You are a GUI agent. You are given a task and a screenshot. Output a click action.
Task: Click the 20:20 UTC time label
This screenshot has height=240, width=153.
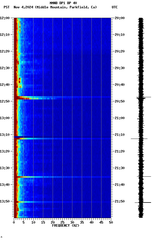[x=120, y=51]
